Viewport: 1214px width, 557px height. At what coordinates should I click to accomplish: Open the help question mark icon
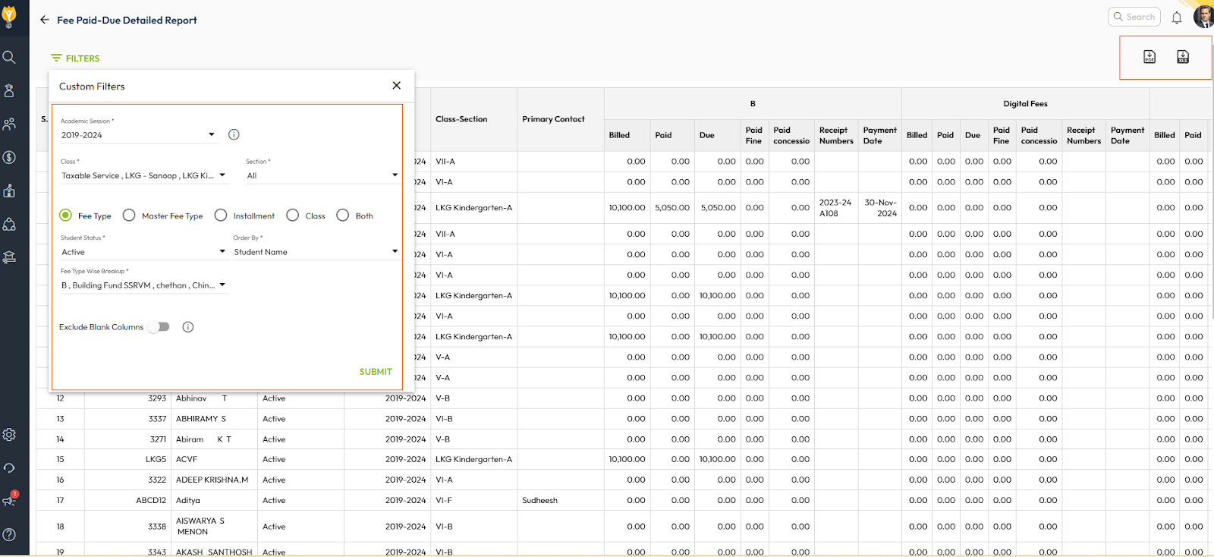(x=9, y=535)
